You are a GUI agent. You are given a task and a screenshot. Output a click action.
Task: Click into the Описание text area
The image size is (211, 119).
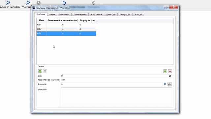pyautogui.click(x=116, y=97)
